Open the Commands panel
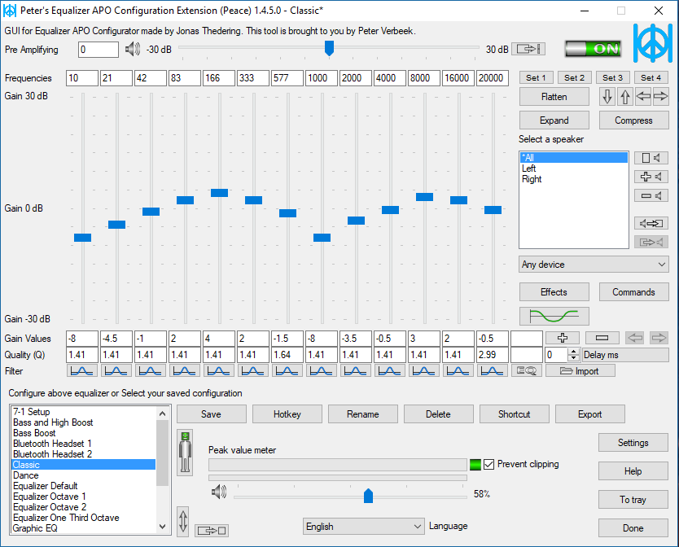679x547 pixels. tap(633, 292)
